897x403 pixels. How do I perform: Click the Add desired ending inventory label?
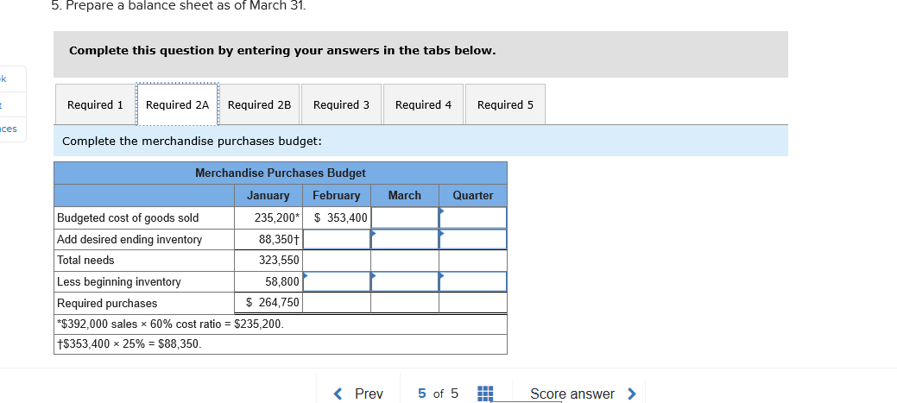click(x=129, y=240)
